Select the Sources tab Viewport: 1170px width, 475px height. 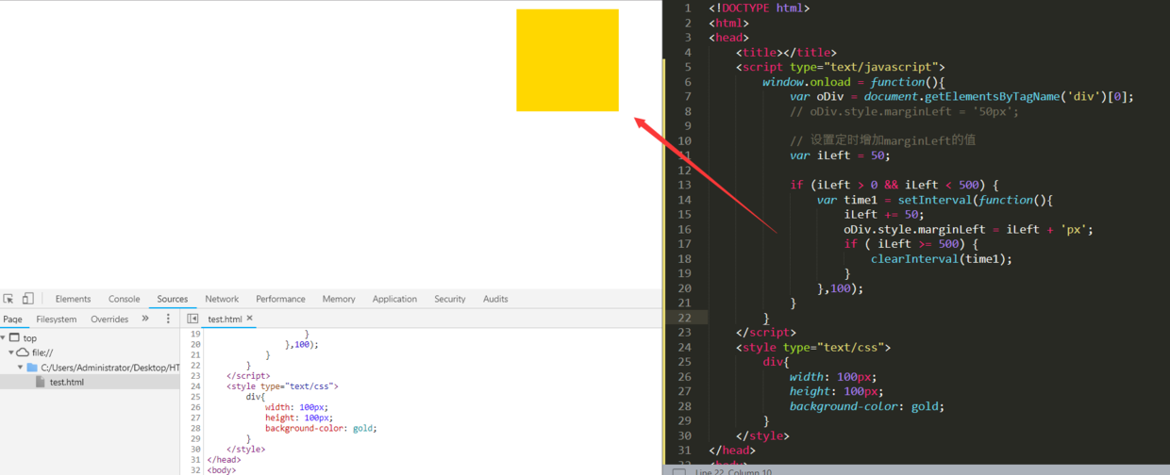172,299
